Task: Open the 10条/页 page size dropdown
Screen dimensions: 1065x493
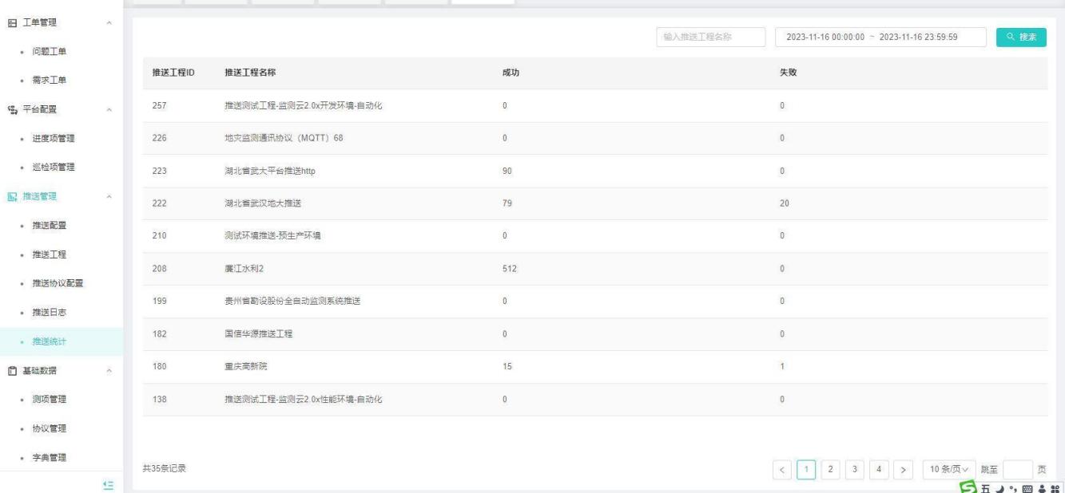Action: pos(948,468)
